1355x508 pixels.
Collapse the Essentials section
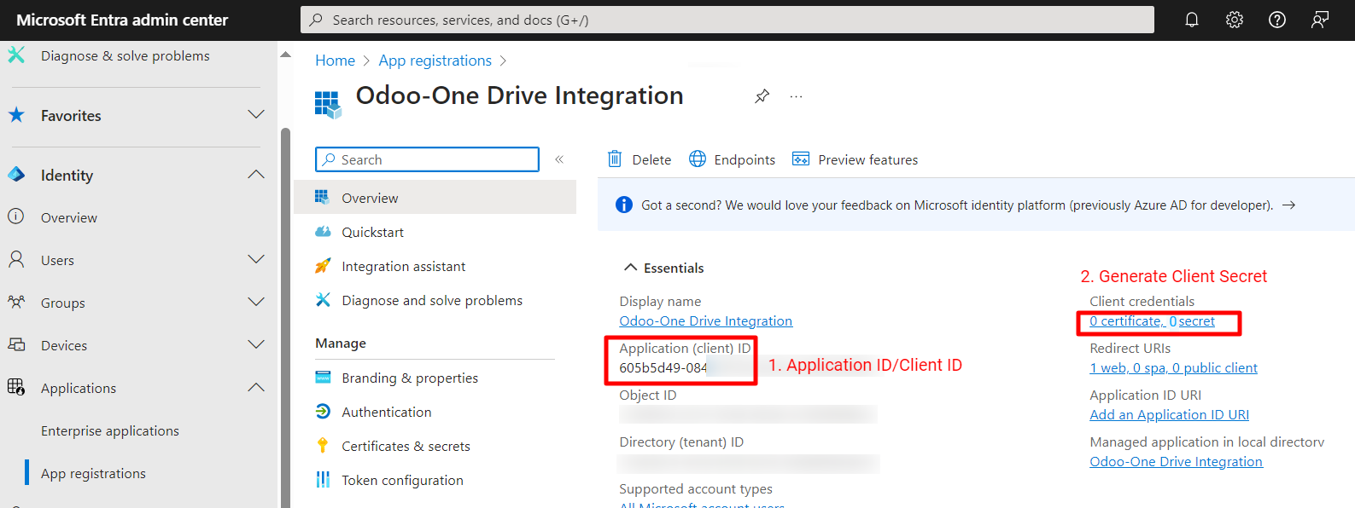tap(631, 268)
